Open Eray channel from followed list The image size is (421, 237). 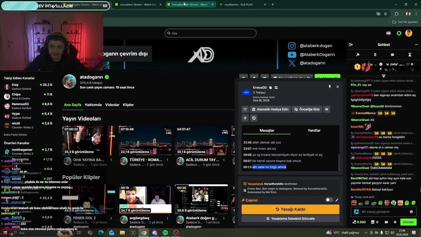(28, 87)
